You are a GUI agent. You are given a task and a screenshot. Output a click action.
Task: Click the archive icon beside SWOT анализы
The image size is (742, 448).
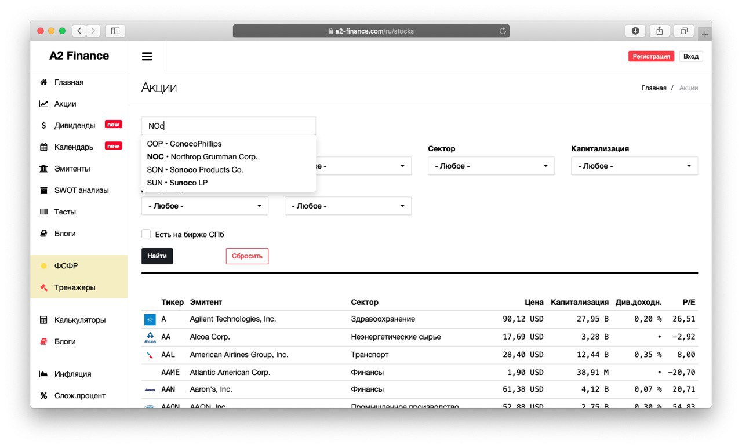tap(43, 190)
